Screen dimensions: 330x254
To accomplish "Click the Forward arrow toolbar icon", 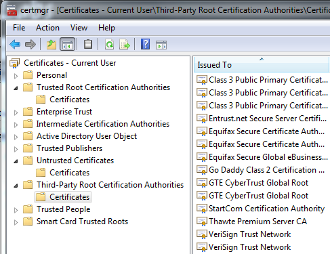I will click(x=30, y=44).
